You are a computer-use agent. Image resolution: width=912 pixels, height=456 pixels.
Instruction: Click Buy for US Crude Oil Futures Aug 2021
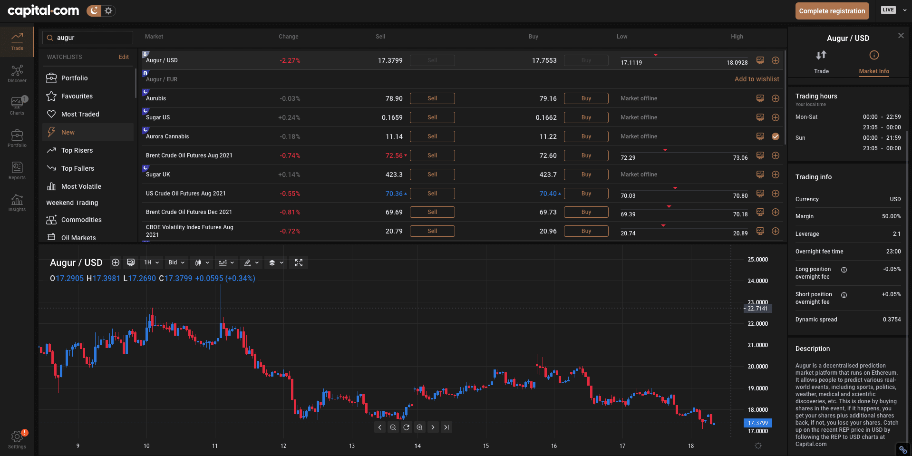tap(586, 194)
